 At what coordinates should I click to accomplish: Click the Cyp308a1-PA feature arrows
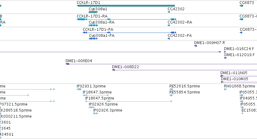click(93, 39)
